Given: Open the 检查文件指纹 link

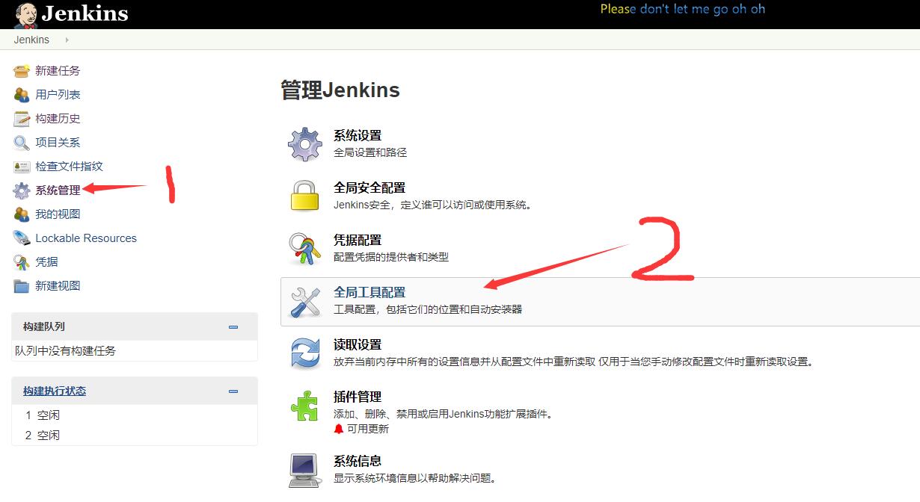Looking at the screenshot, I should 69,167.
